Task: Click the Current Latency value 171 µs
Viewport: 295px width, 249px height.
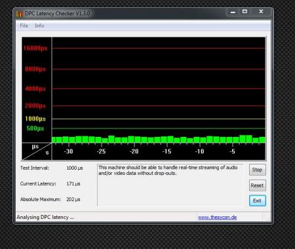Action: (73, 183)
